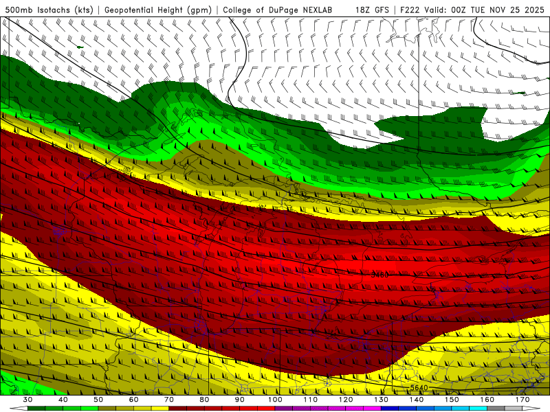
Task: Click the darkest green swatch at 30 knots
Action: tap(36, 409)
